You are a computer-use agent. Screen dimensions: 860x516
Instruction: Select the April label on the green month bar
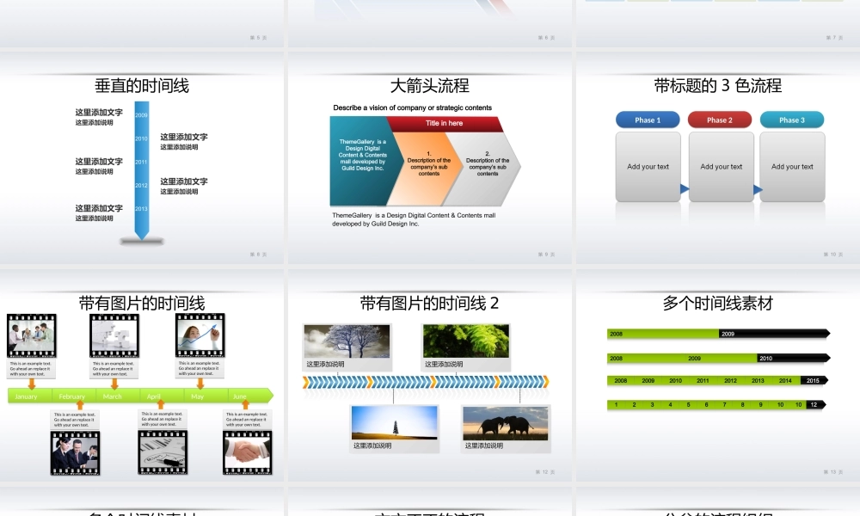tap(153, 396)
